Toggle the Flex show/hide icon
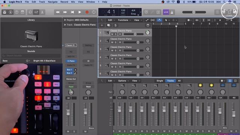The height and width of the screenshot is (135, 240). [x=153, y=20]
